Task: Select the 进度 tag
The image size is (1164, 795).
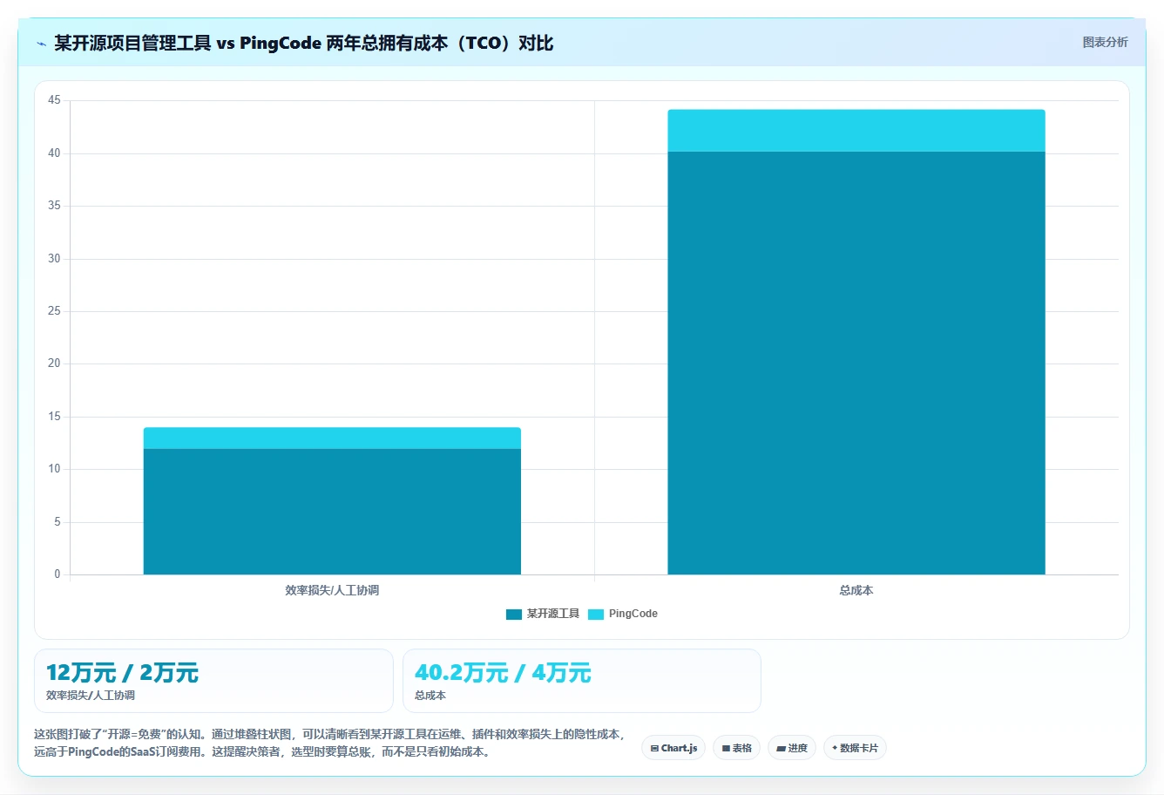Action: (792, 748)
